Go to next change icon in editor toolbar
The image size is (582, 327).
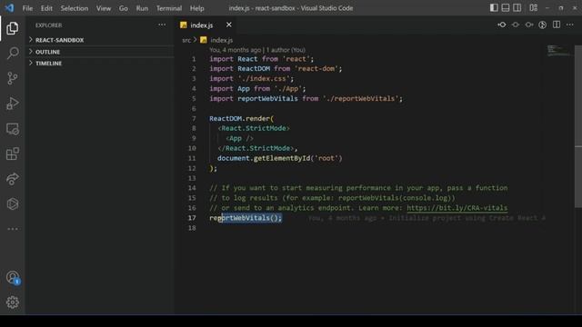pos(529,25)
